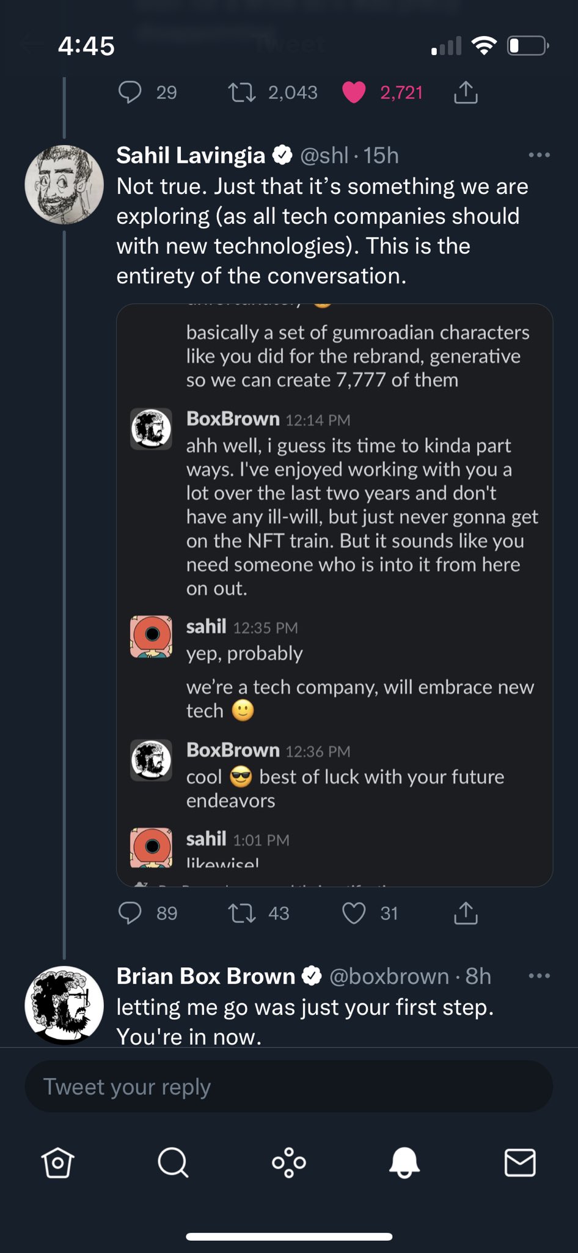
Task: Unlike the tweet with 2,721 likes
Action: (354, 92)
